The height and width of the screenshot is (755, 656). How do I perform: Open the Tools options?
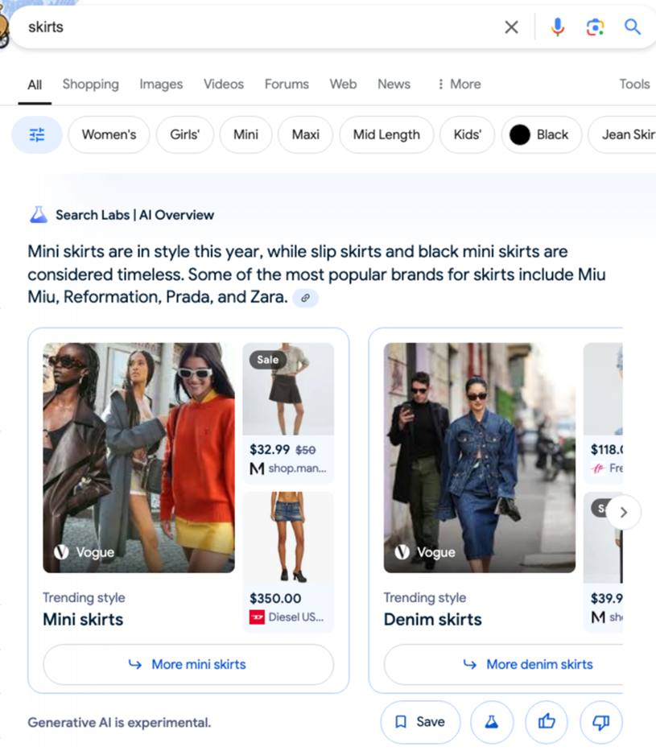[633, 84]
